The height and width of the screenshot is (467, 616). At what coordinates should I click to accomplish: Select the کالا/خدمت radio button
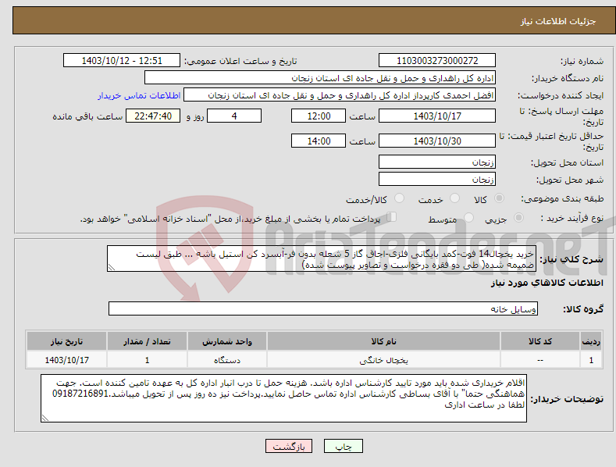[399, 198]
